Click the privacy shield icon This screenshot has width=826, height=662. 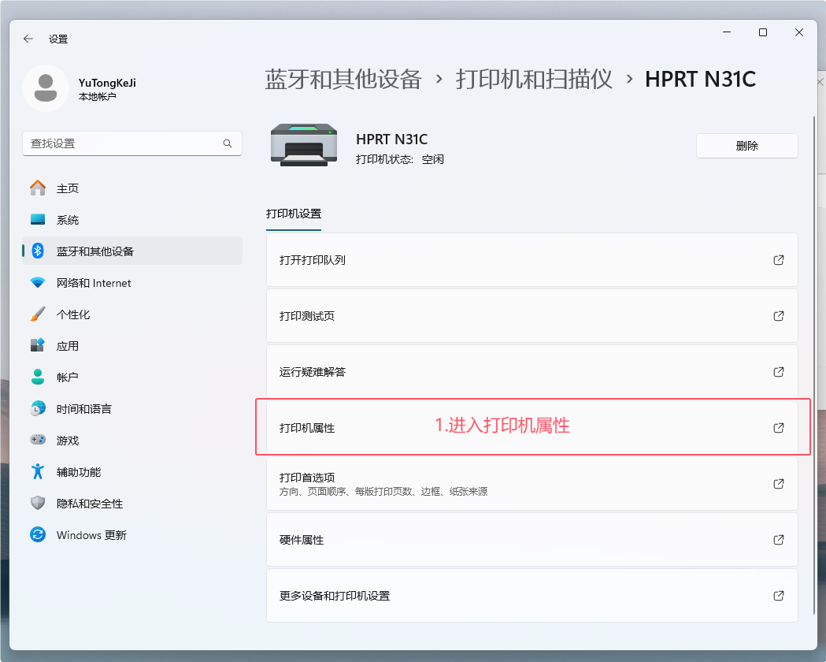point(38,504)
